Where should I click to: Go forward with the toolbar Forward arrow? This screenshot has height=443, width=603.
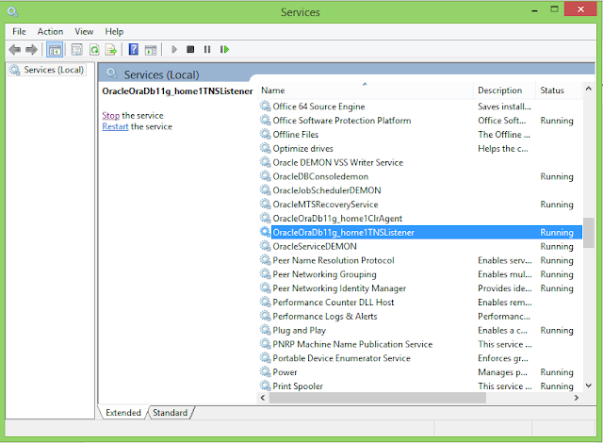pos(31,50)
